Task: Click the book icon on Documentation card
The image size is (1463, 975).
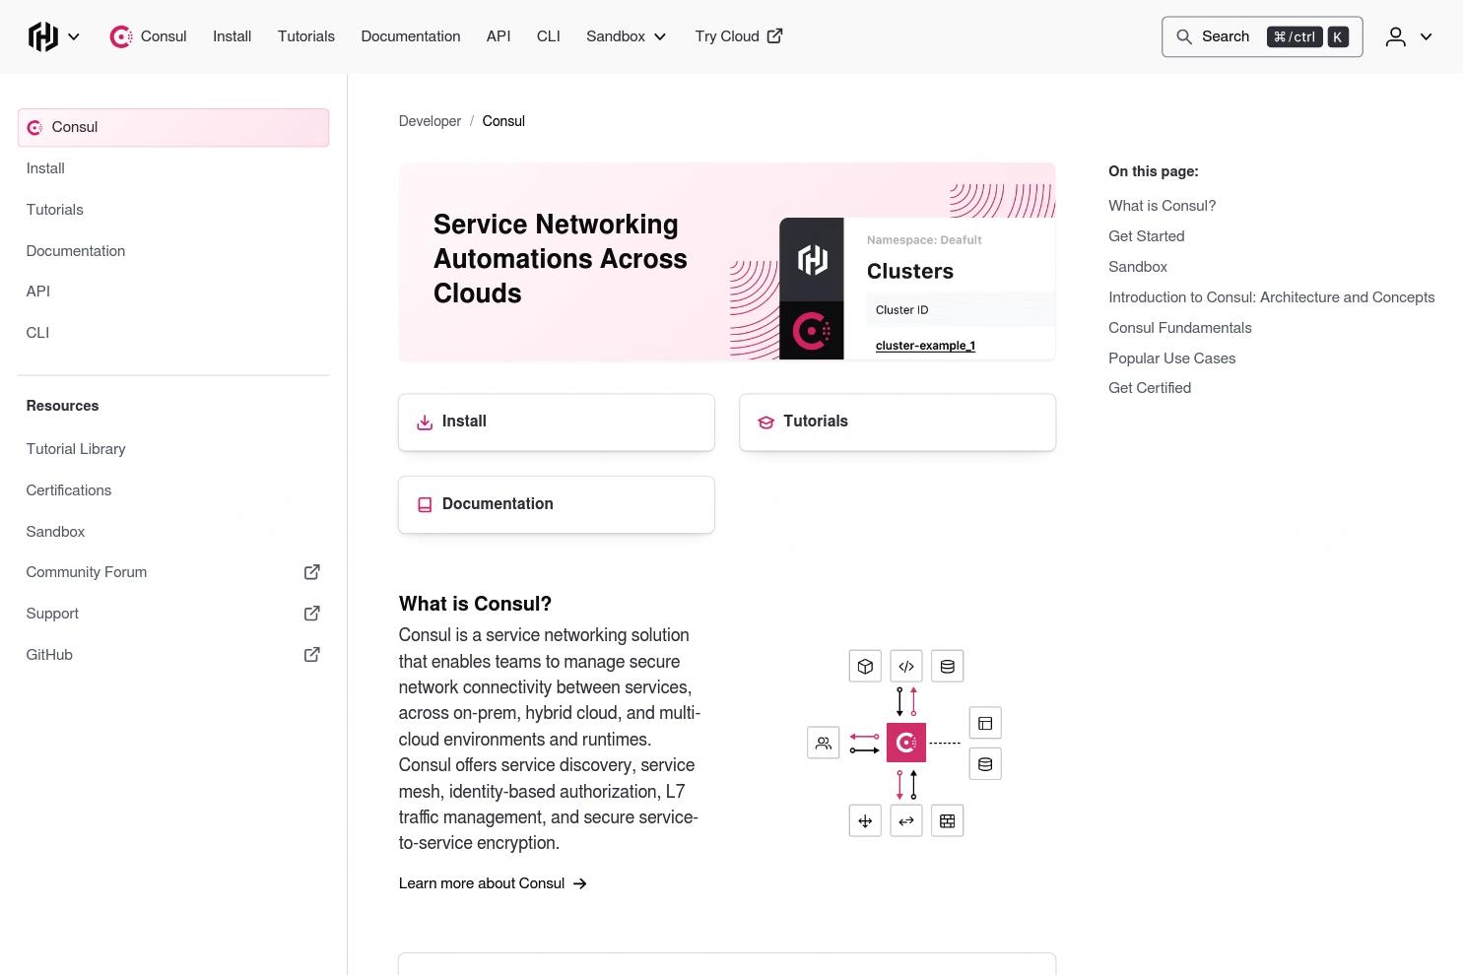Action: click(x=425, y=505)
